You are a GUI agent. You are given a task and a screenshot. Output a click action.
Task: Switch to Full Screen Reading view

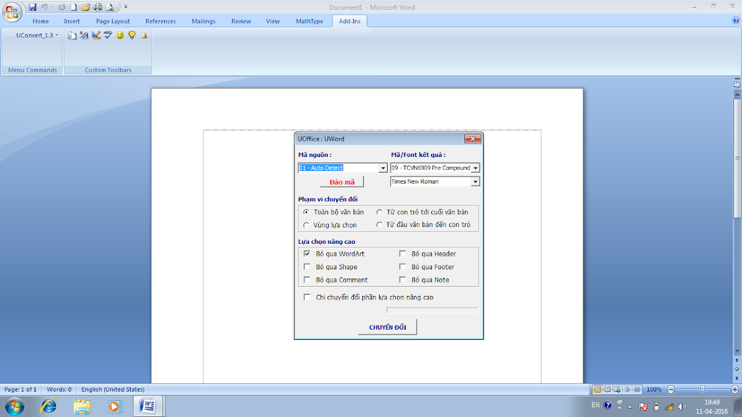tap(608, 389)
